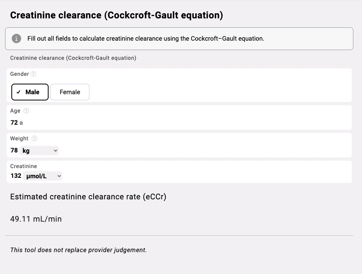Click the Age input field
The width and height of the screenshot is (362, 274).
tap(14, 122)
